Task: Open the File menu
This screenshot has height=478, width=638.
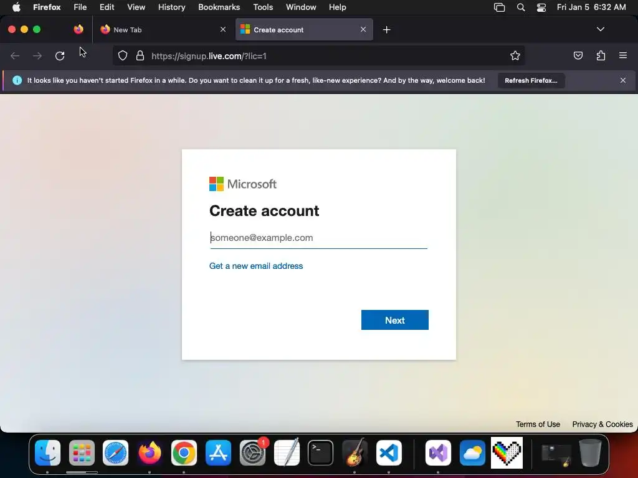Action: 80,7
